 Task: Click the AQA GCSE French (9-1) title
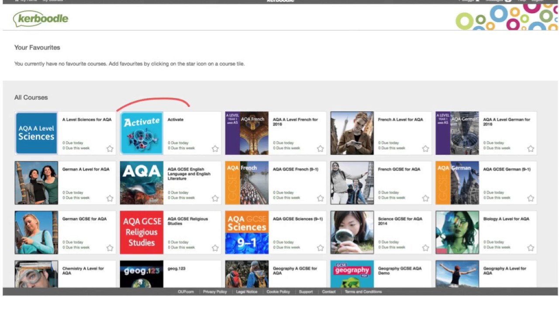point(296,169)
